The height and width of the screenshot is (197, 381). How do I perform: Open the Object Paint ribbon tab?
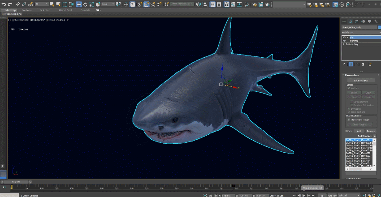point(66,9)
